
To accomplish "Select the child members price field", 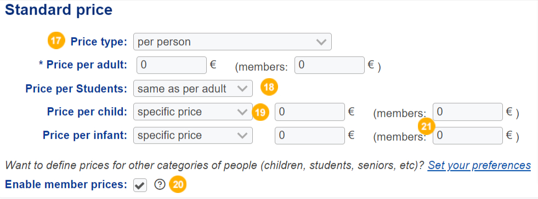I will (468, 112).
